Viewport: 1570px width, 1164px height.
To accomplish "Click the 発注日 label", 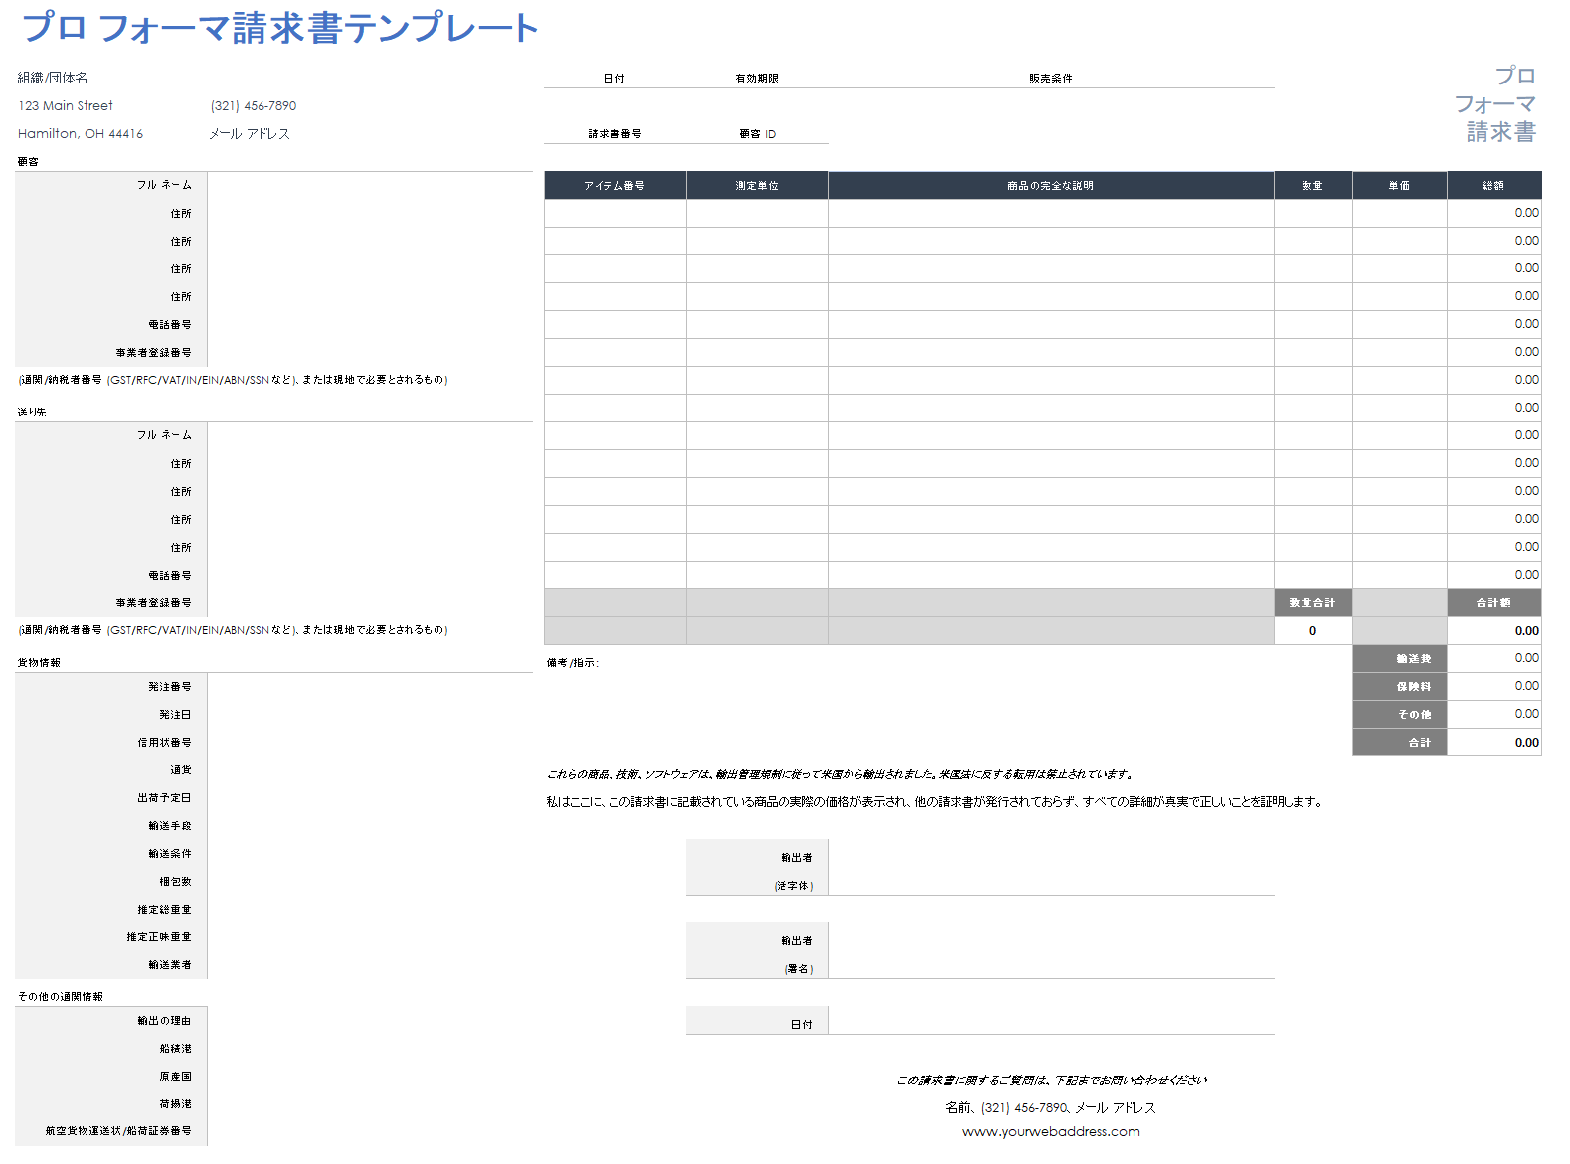I will [x=175, y=714].
